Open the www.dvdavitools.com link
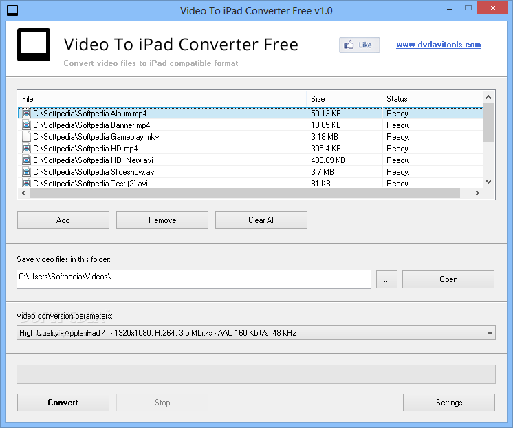513x428 pixels. click(x=439, y=45)
